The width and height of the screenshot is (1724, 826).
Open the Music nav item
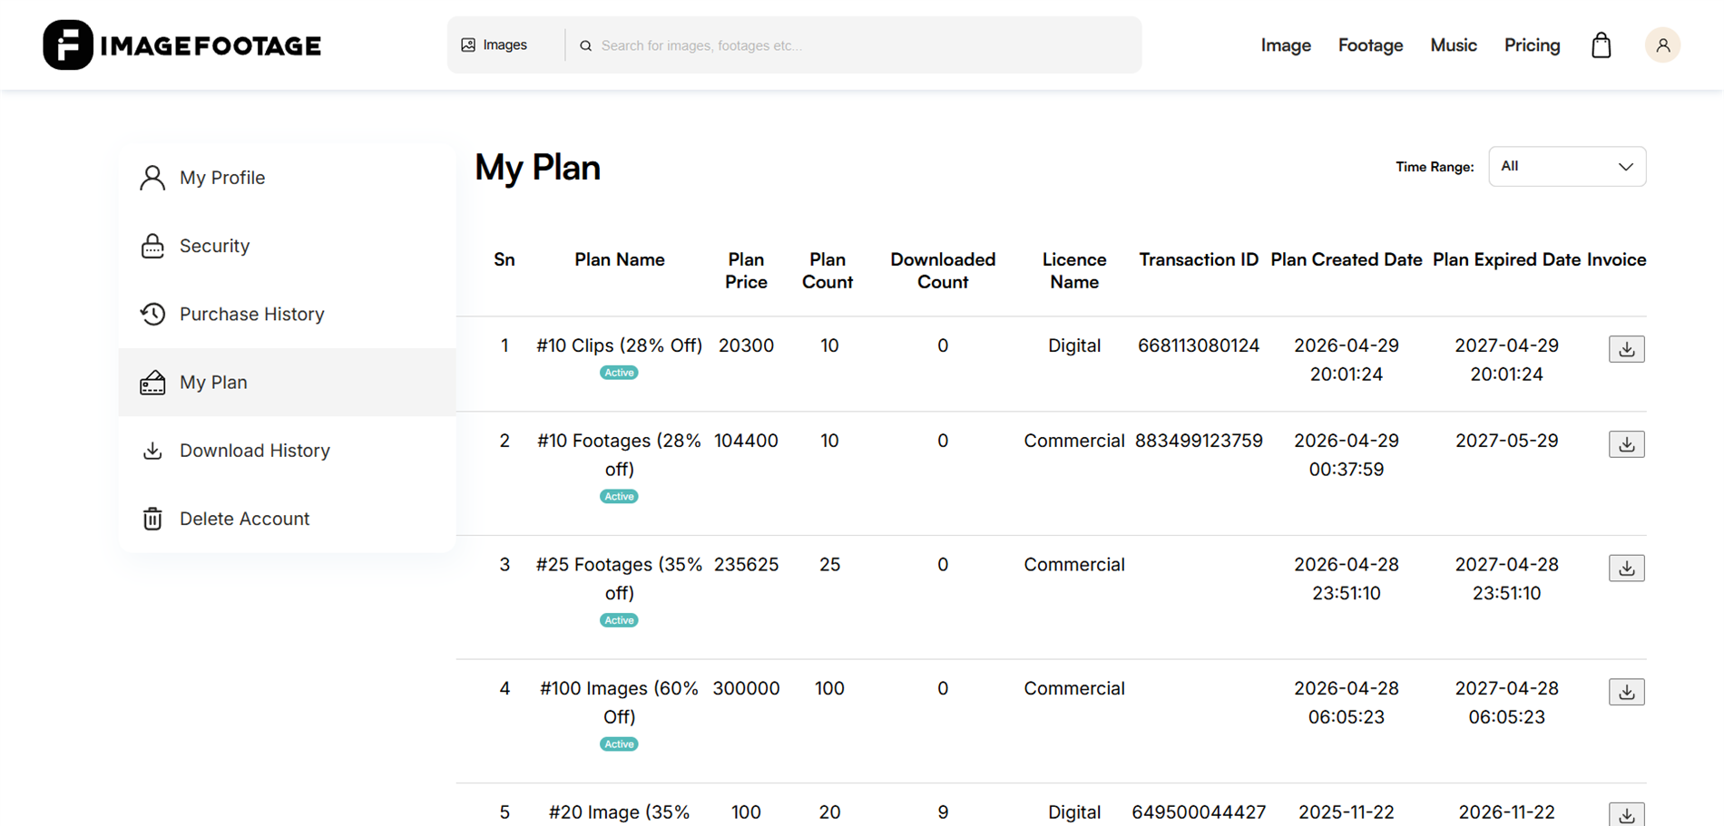(x=1454, y=45)
